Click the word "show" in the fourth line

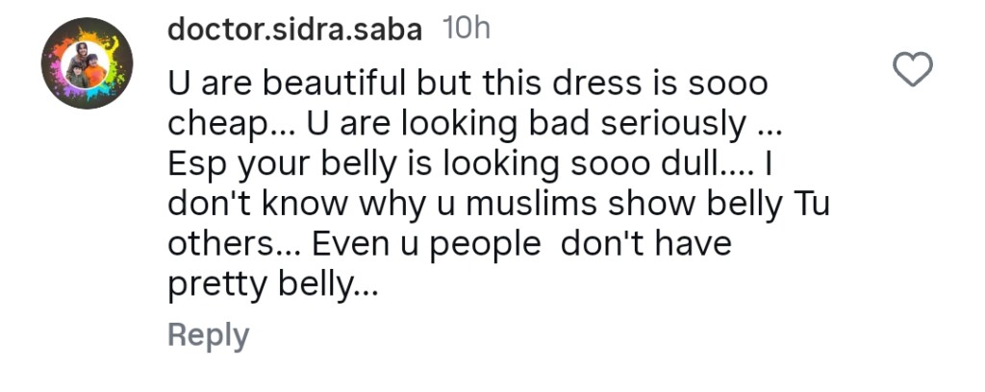(643, 205)
